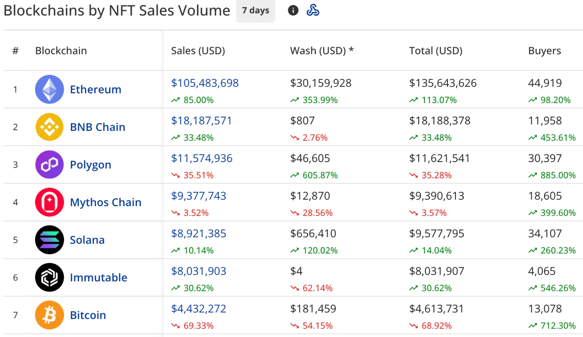
Task: Click Polygon sales value $11,574,936
Action: (x=202, y=158)
